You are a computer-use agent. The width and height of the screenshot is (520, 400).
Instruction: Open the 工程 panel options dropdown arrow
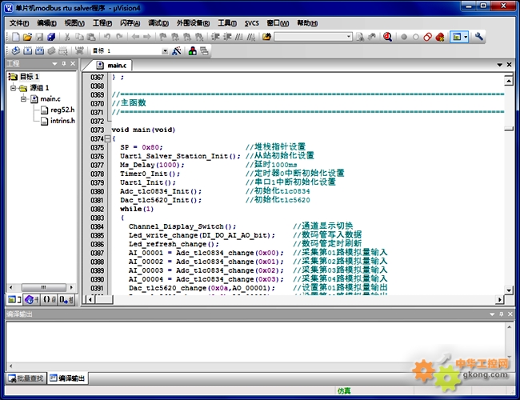click(x=54, y=64)
